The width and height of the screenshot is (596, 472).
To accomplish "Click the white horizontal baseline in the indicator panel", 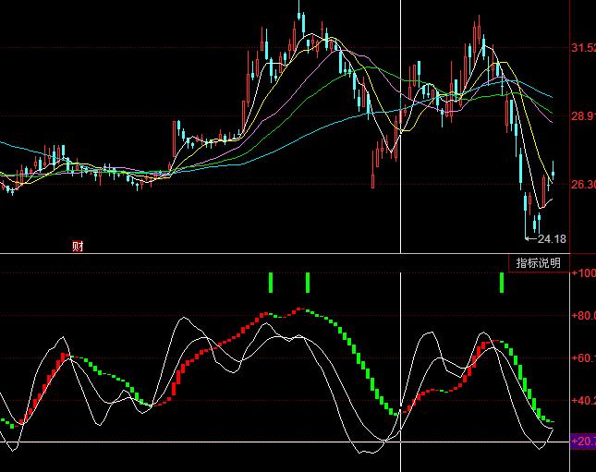I will [x=185, y=442].
